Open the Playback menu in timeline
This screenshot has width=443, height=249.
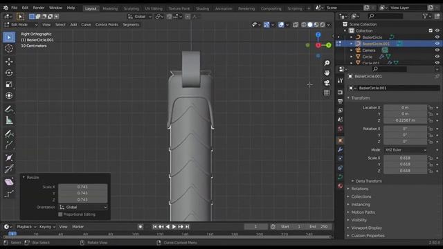pos(26,227)
